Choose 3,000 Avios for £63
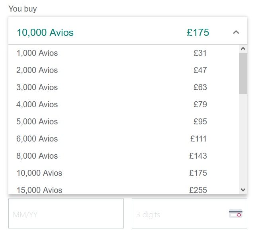The image size is (260, 238). pos(37,87)
